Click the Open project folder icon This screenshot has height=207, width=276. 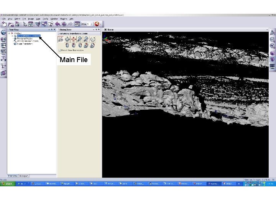click(x=11, y=24)
